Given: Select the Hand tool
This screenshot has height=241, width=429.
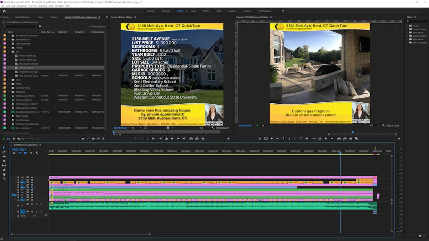Looking at the screenshot, I should [x=4, y=174].
